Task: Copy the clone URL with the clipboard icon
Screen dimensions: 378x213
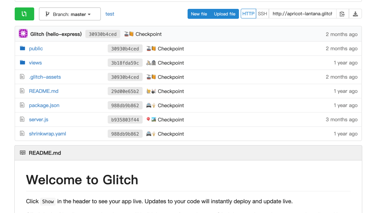Action: (342, 14)
